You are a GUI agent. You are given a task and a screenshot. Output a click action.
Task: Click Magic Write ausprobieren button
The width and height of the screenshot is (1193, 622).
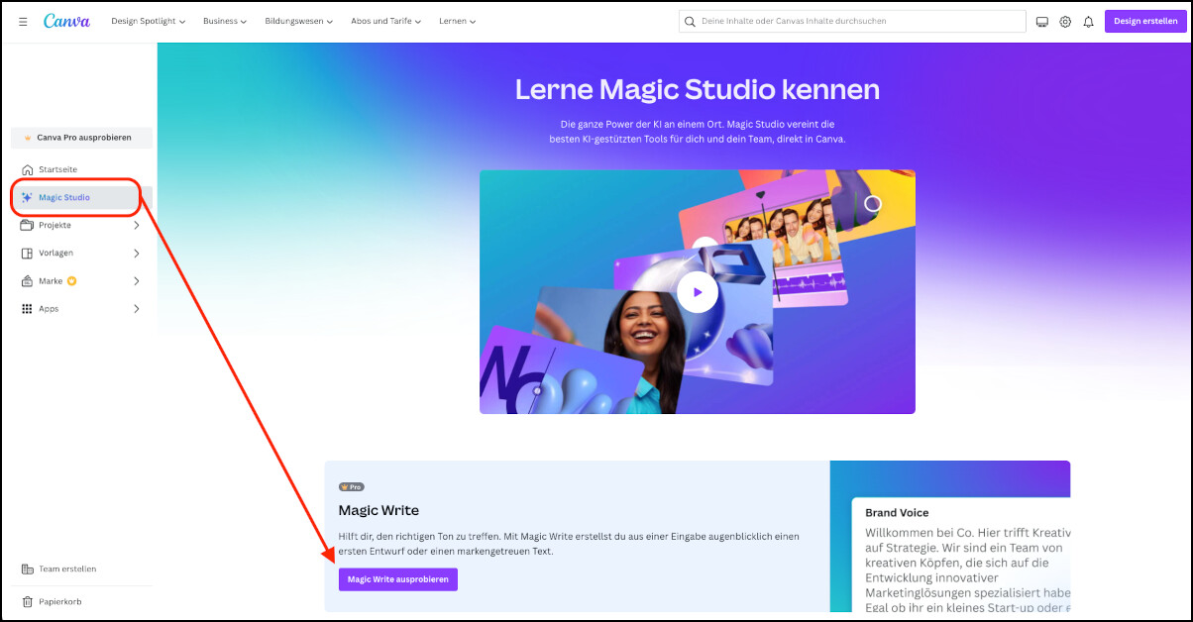point(398,578)
